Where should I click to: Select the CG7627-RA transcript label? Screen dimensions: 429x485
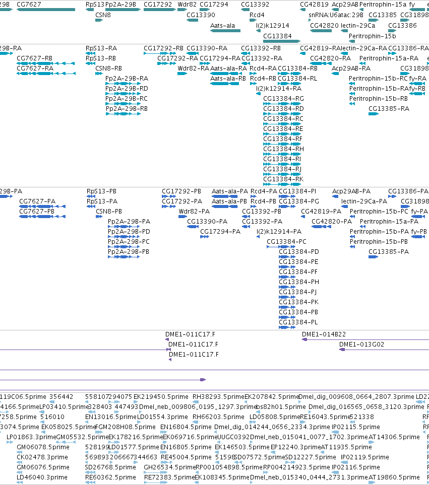[35, 68]
